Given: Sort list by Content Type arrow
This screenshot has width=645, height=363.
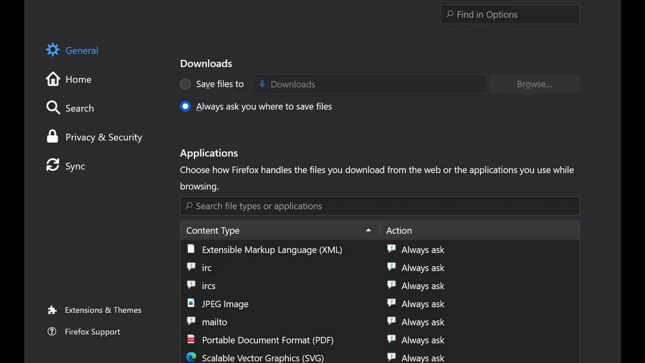Looking at the screenshot, I should (x=368, y=230).
